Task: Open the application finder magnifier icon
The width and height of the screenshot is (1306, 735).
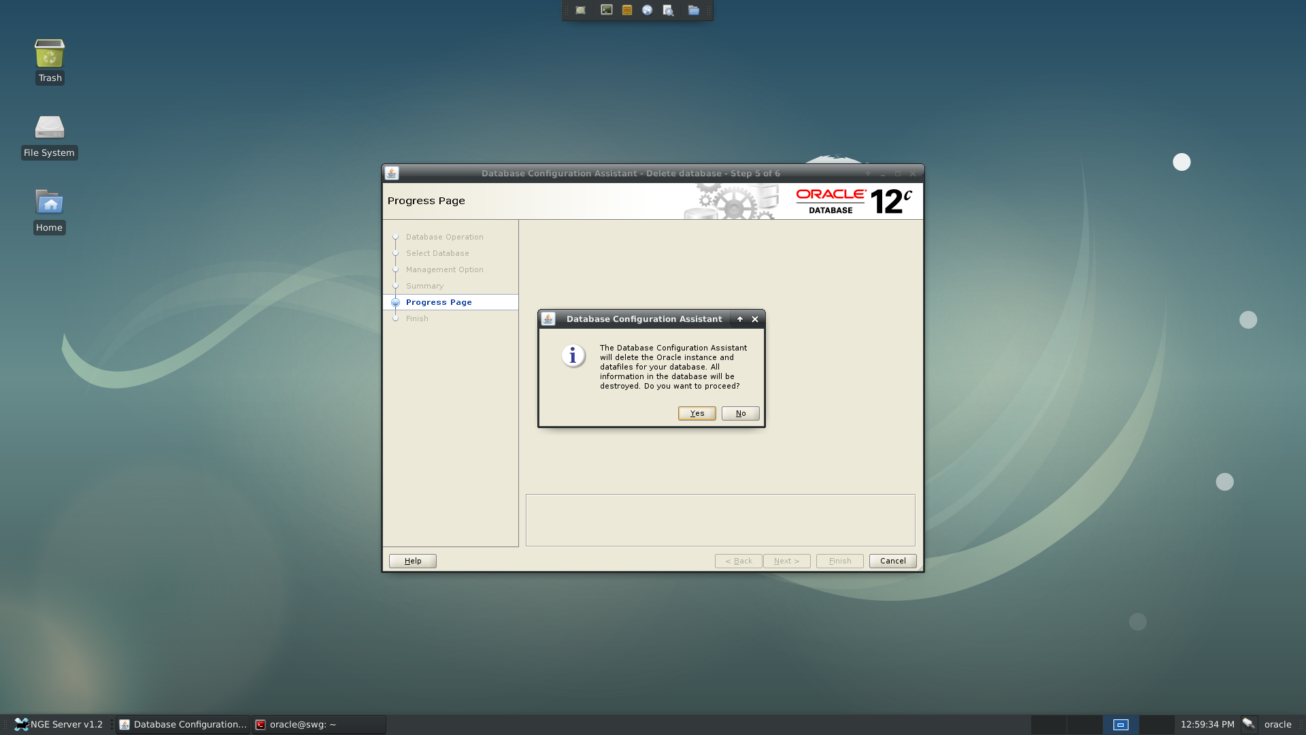Action: [x=668, y=10]
